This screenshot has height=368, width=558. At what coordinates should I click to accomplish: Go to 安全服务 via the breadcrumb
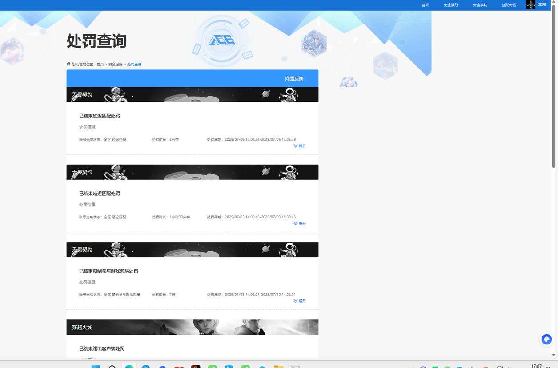click(x=116, y=65)
